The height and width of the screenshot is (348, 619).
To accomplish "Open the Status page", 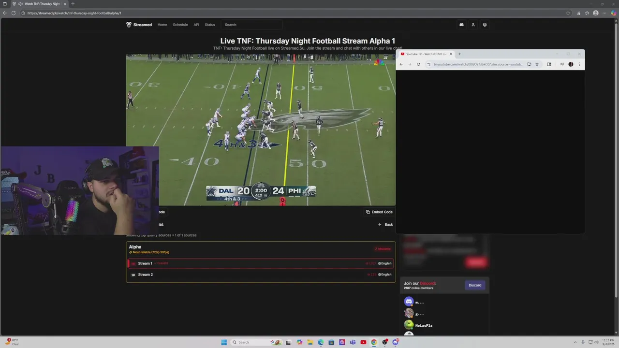I will click(210, 25).
